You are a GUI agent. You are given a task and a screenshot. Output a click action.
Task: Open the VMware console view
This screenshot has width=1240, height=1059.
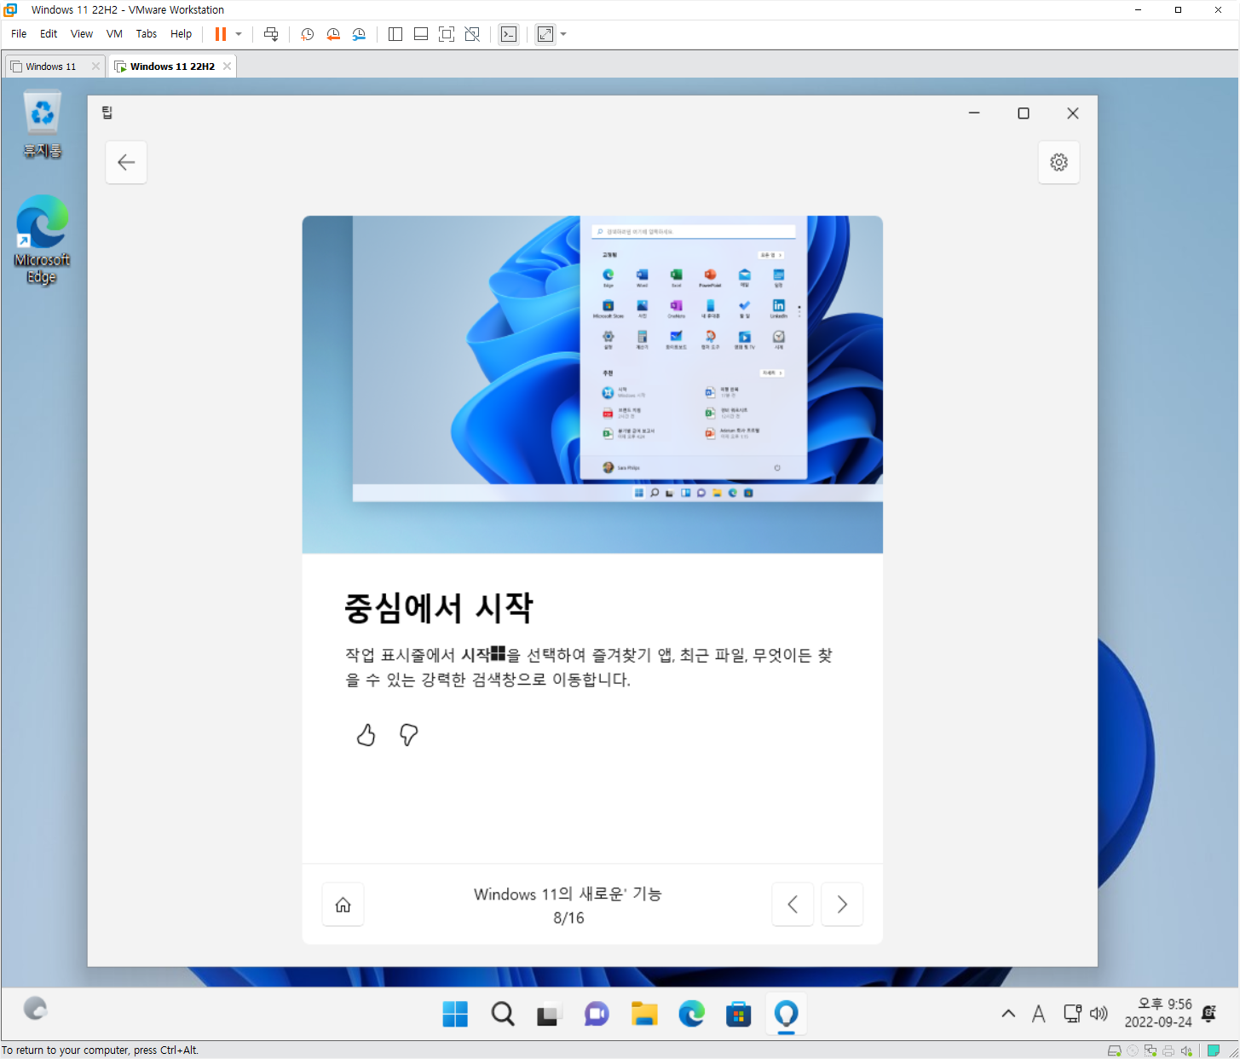click(509, 34)
